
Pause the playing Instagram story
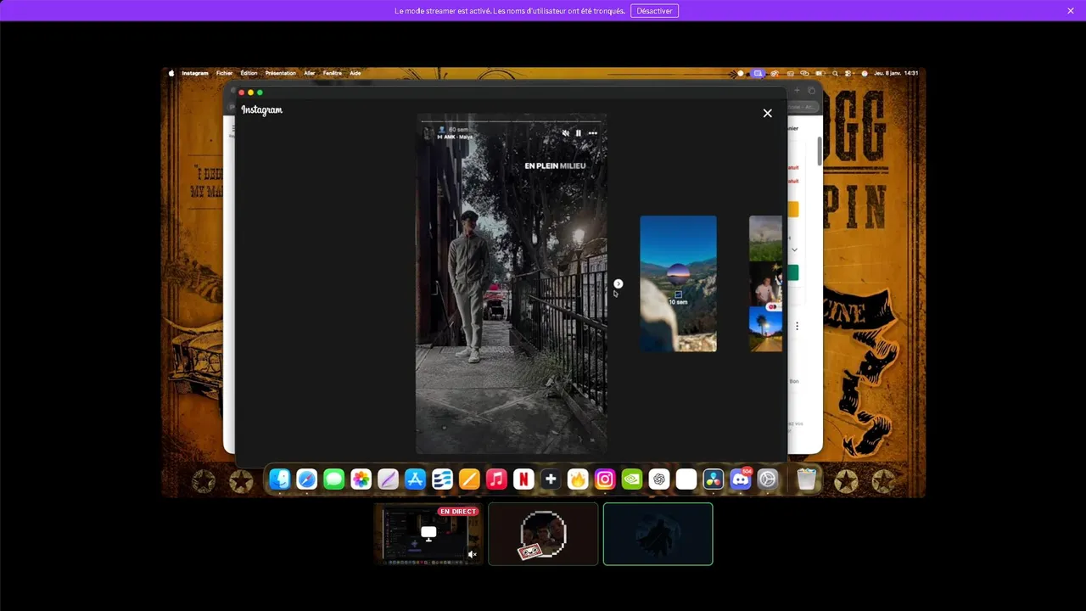(x=579, y=133)
